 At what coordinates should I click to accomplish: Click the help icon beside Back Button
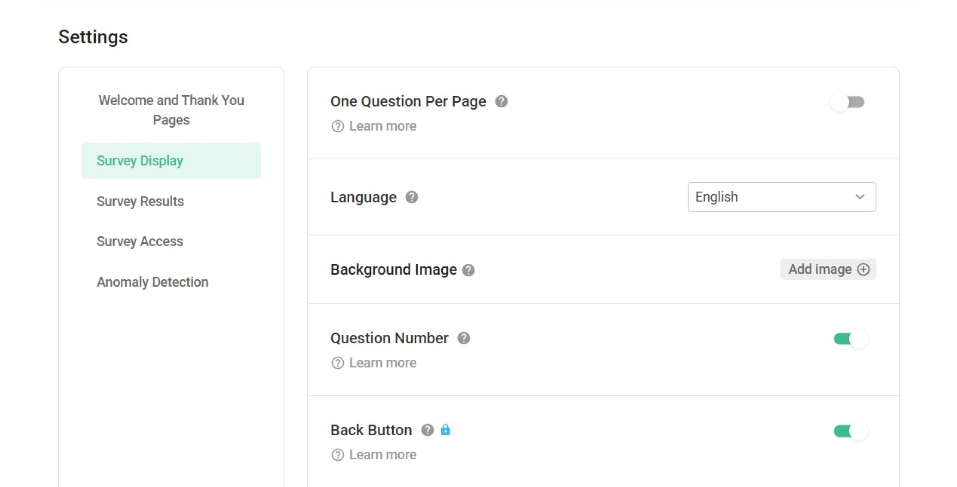click(427, 430)
